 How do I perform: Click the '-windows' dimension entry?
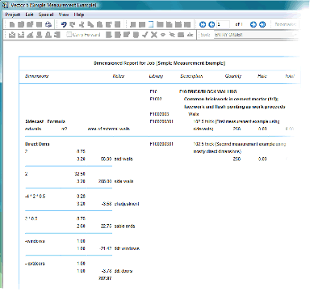tap(35, 241)
